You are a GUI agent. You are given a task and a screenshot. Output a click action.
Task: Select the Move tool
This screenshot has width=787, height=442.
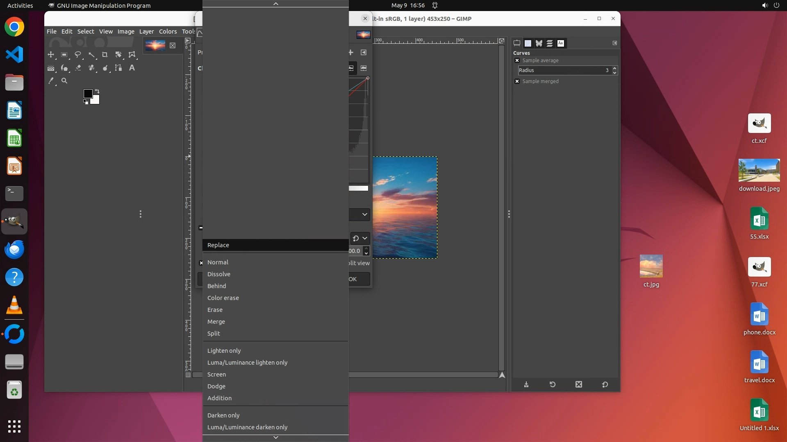51,54
